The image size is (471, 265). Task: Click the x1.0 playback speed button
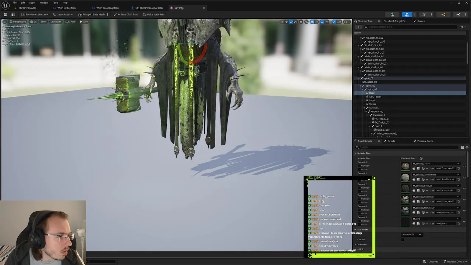84,22
